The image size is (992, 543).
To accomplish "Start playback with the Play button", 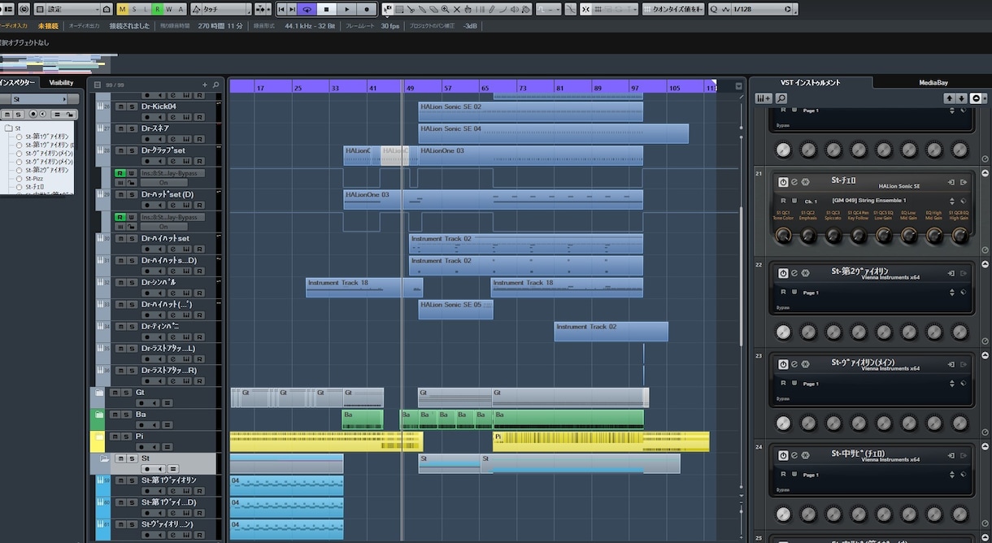I will pos(346,9).
